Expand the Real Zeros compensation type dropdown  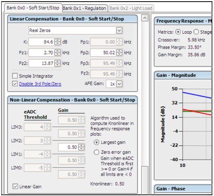(x=119, y=30)
